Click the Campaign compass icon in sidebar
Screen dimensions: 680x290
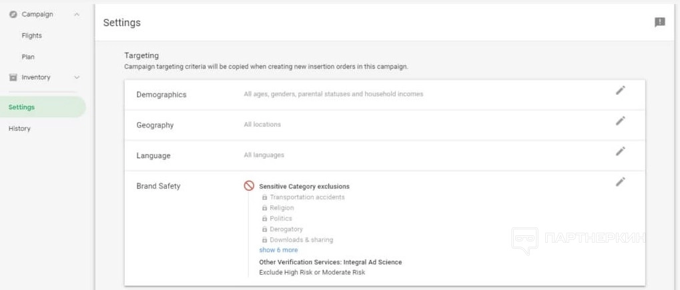(13, 14)
